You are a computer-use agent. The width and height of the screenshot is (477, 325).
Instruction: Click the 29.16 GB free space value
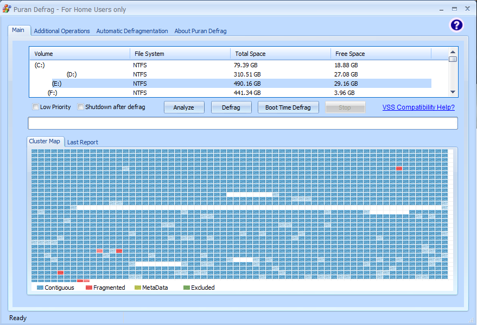point(346,84)
